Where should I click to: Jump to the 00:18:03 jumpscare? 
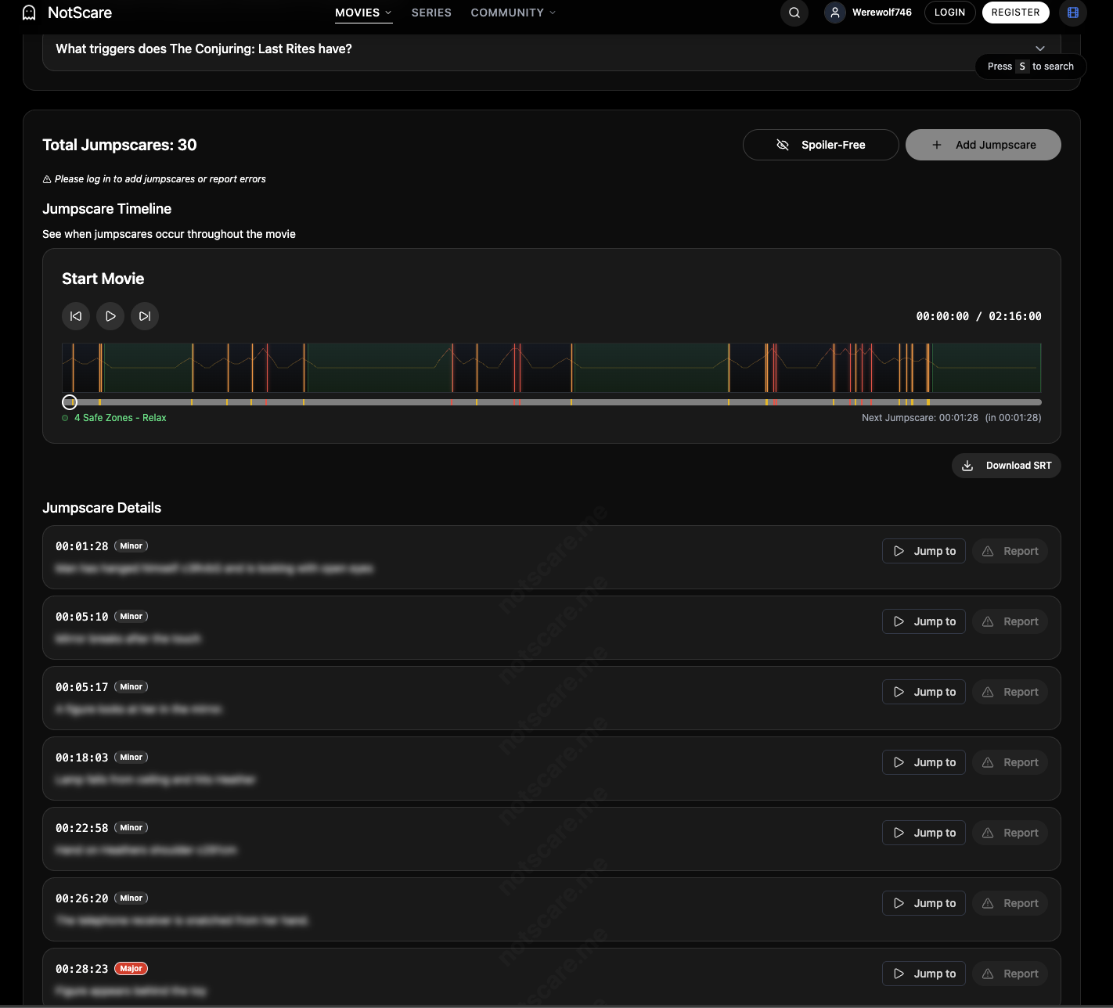[924, 761]
